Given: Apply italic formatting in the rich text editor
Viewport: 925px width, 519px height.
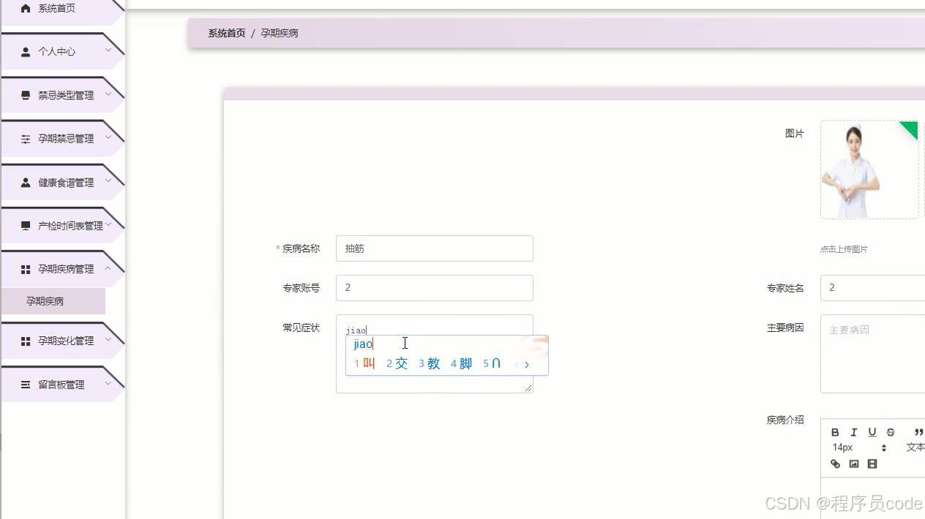Looking at the screenshot, I should [x=853, y=432].
